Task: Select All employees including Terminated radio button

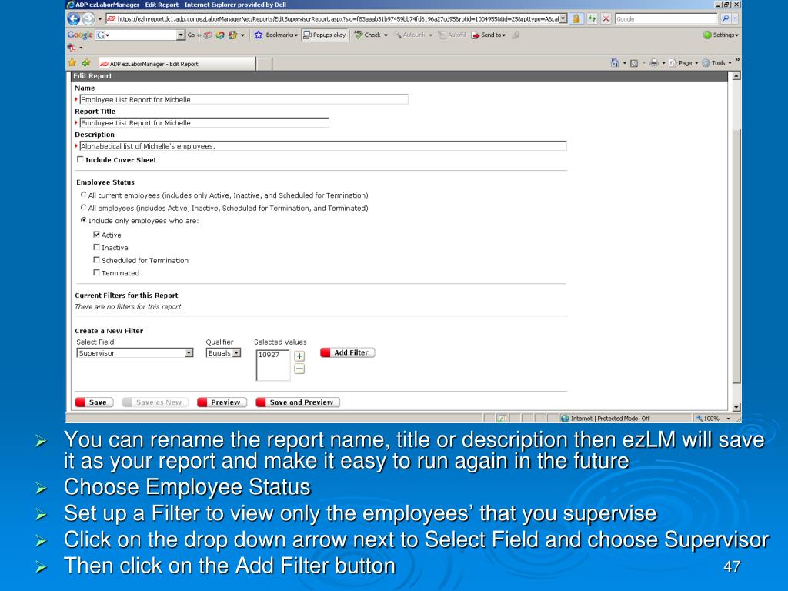Action: point(83,207)
